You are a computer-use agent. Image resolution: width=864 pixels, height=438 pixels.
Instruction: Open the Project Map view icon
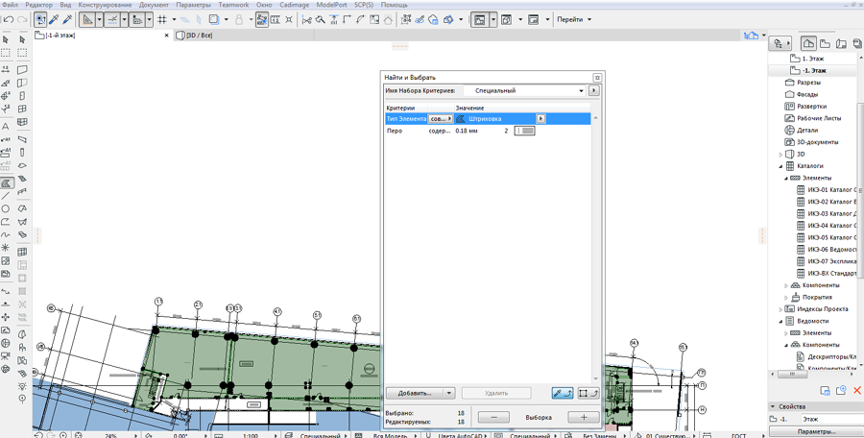[807, 43]
